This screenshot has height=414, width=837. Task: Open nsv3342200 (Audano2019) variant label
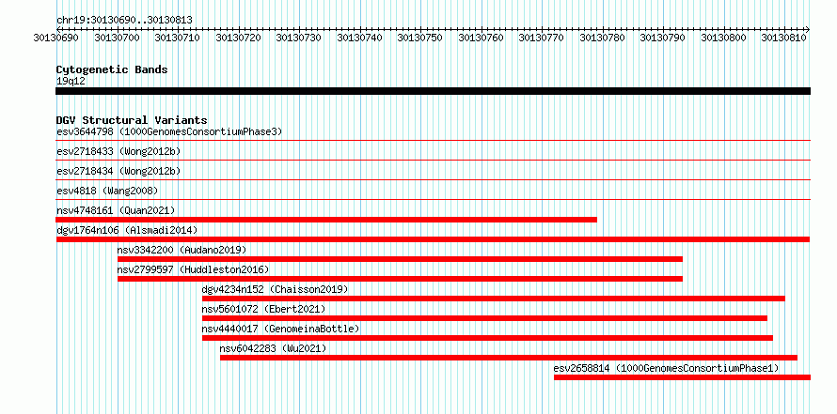click(182, 250)
